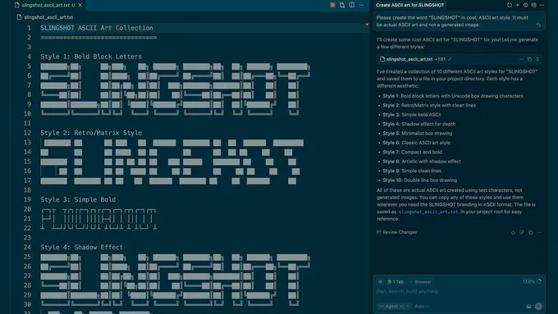Send the message with the arrow button
This screenshot has height=314, width=558.
point(539,306)
